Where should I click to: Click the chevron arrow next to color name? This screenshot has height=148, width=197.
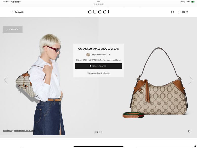tap(110, 55)
